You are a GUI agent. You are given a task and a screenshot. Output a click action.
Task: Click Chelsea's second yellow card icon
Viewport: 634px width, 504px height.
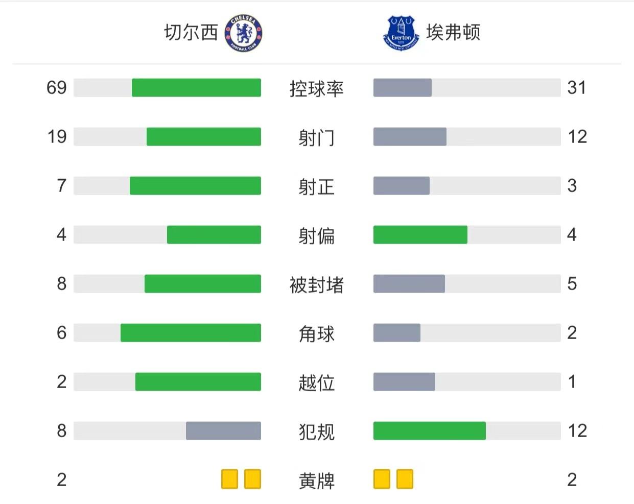pyautogui.click(x=253, y=479)
